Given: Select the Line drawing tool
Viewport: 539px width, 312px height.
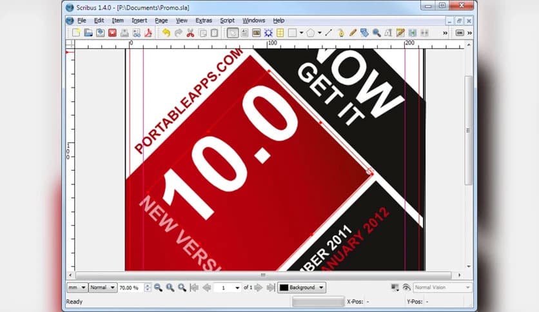Looking at the screenshot, I should (328, 33).
